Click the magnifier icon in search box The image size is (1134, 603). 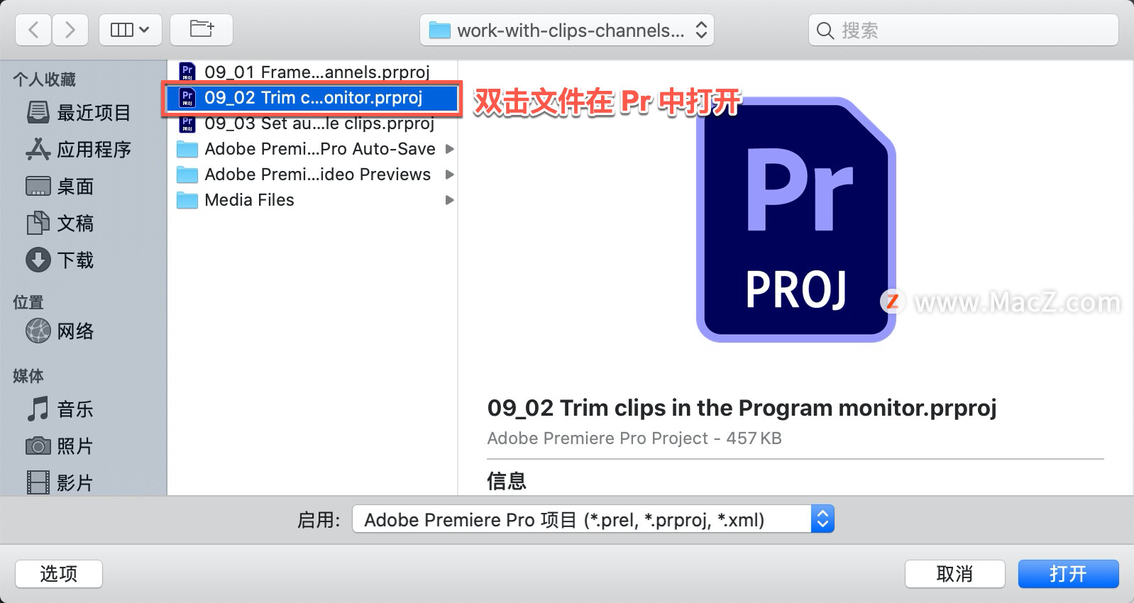tap(825, 31)
